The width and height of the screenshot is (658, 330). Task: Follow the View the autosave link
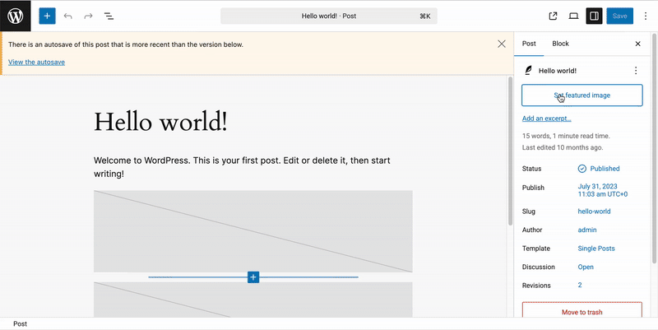(x=36, y=62)
